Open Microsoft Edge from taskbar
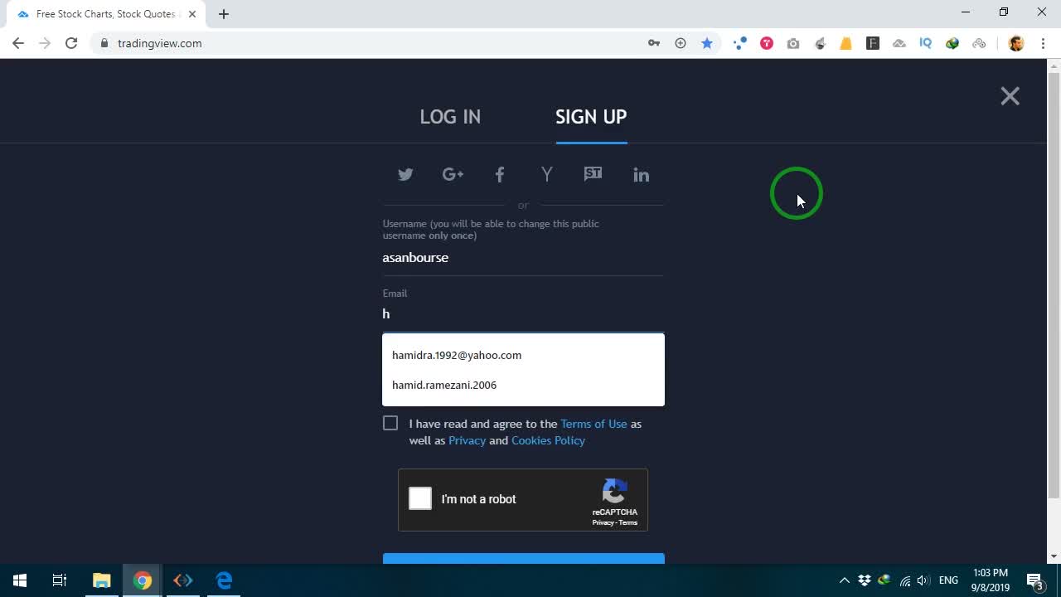 pyautogui.click(x=224, y=580)
